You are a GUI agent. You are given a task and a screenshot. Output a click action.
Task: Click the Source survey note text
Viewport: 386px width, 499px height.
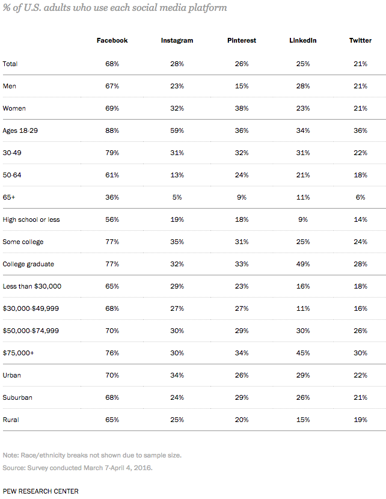[78, 468]
